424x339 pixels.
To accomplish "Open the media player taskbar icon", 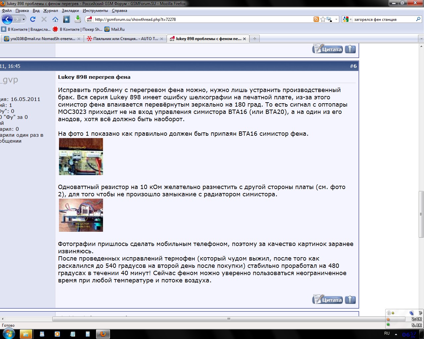I will pos(57,334).
